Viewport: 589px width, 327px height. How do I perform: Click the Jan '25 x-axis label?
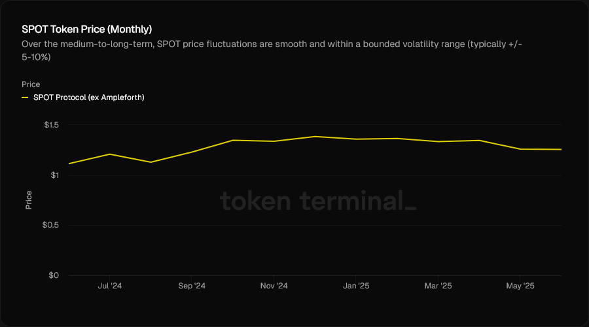click(356, 286)
